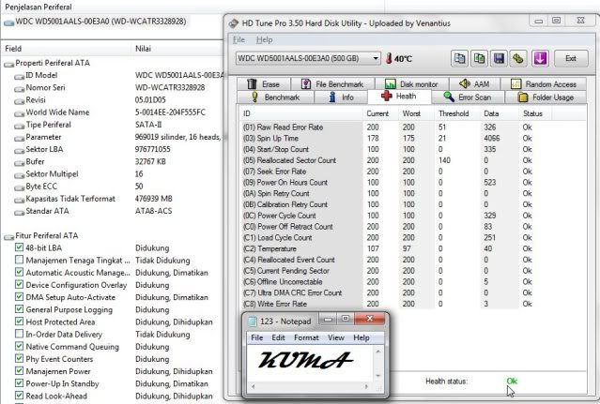The image size is (600, 404).
Task: Open the AAM tab
Action: (x=474, y=84)
